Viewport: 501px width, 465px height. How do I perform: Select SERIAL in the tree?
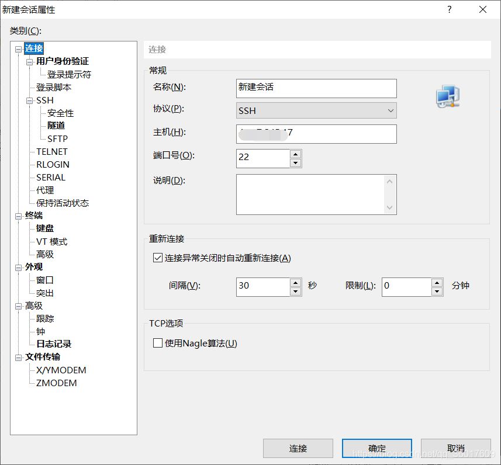click(x=51, y=177)
